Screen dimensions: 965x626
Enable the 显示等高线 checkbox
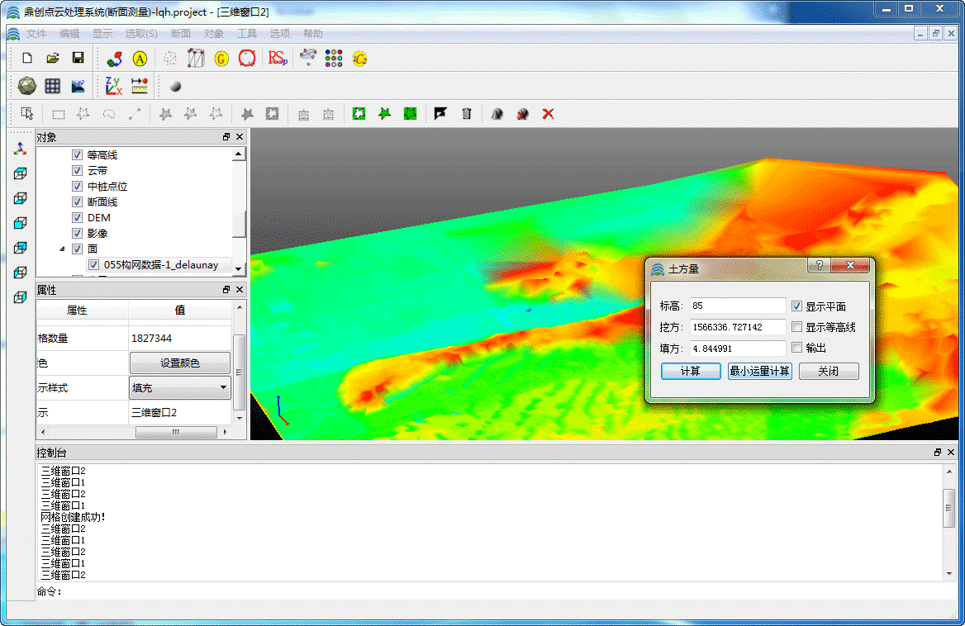[x=797, y=327]
